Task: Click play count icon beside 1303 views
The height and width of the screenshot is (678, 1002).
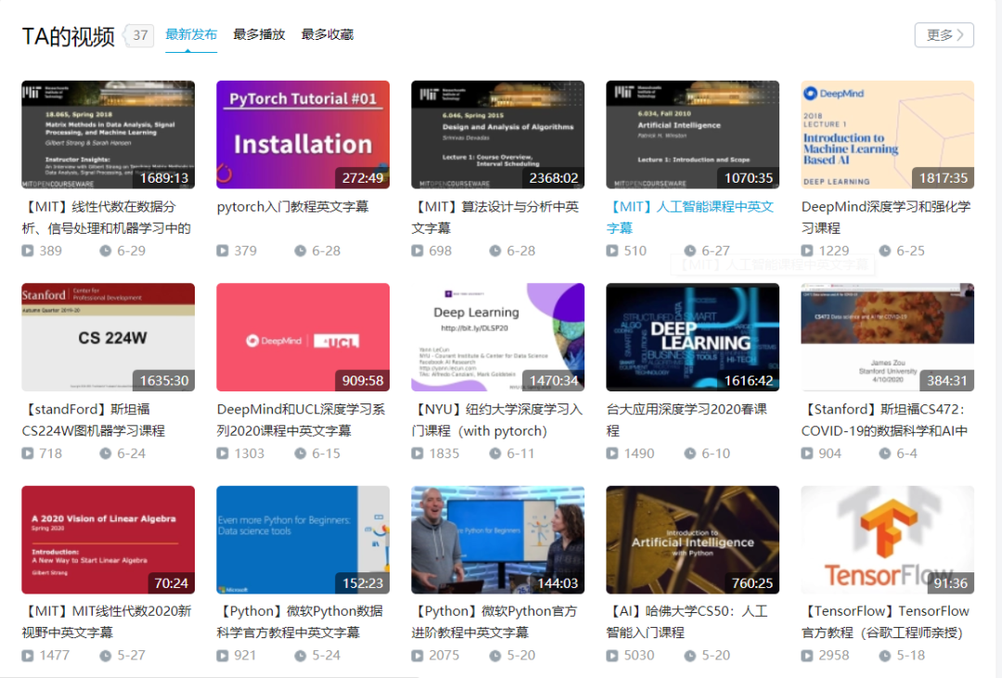Action: [223, 453]
